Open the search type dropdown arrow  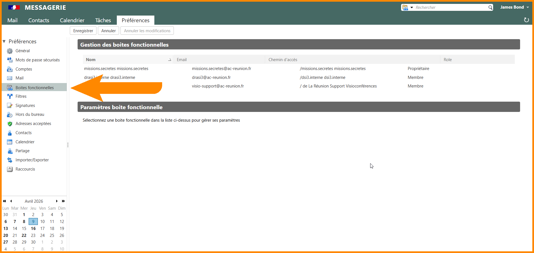[412, 7]
